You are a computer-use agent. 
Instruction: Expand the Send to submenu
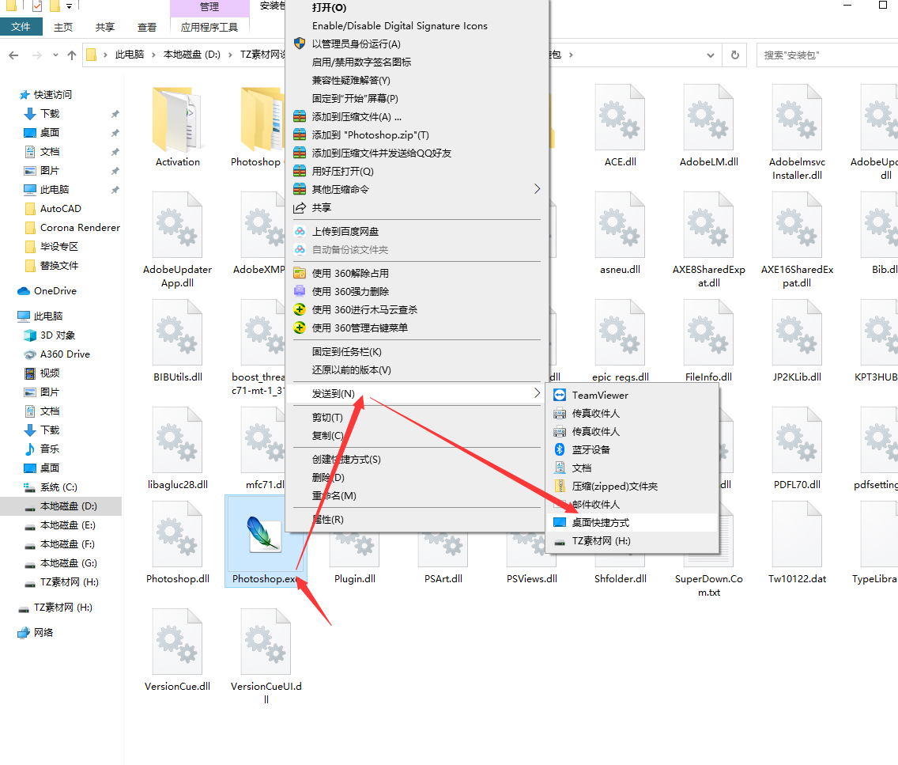417,393
